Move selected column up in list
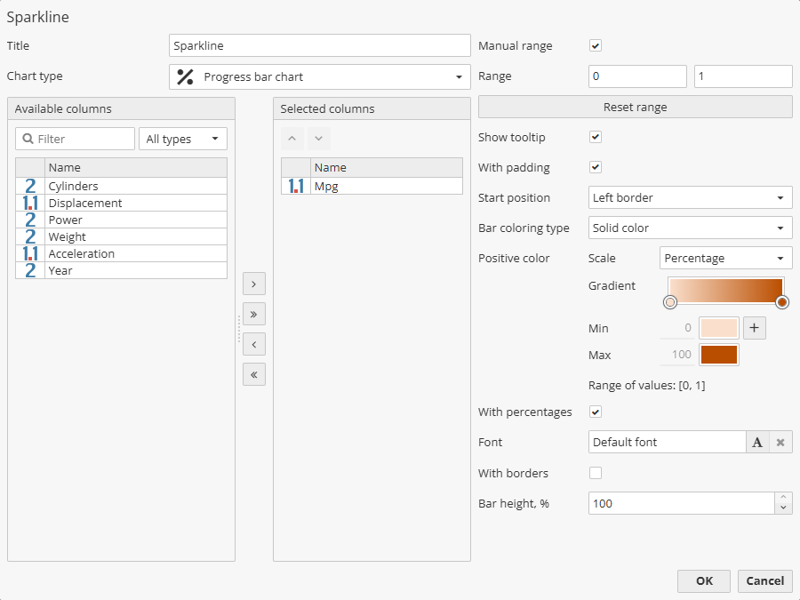The image size is (800, 600). click(293, 139)
